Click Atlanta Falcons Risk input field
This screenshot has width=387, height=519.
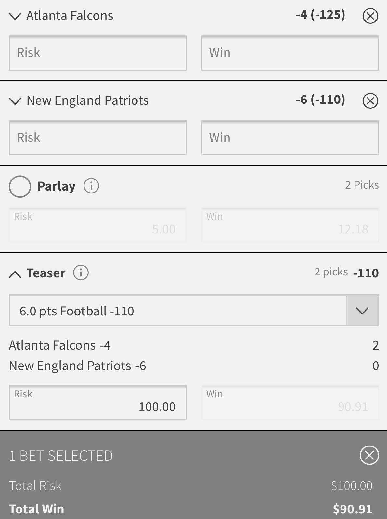tap(97, 53)
